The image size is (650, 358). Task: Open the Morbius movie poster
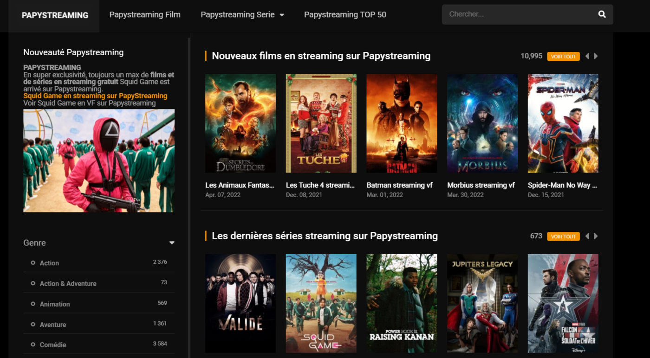point(482,123)
